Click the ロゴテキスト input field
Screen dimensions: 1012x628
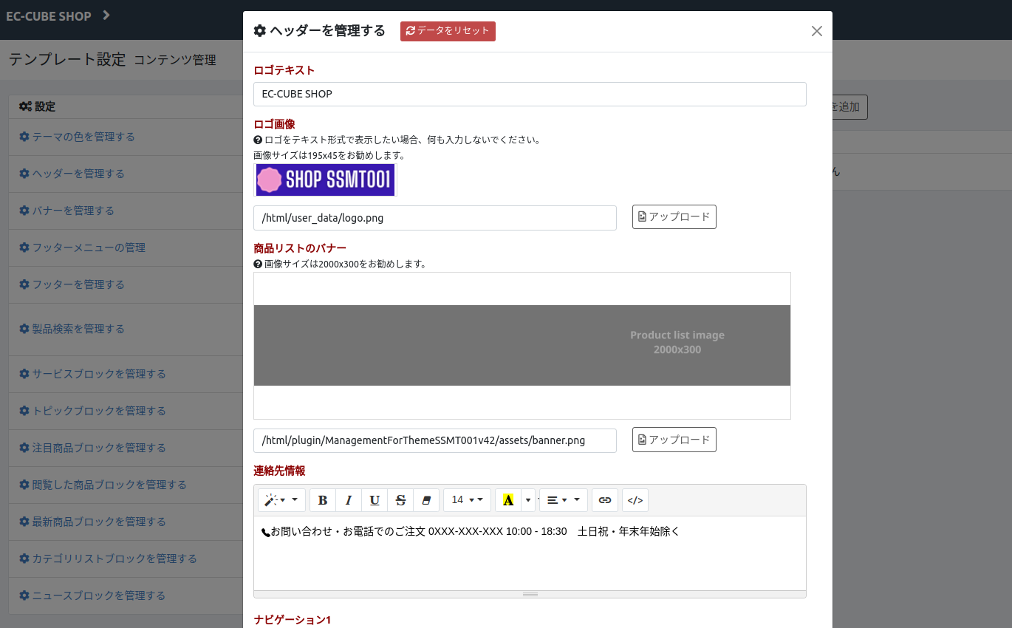click(529, 95)
